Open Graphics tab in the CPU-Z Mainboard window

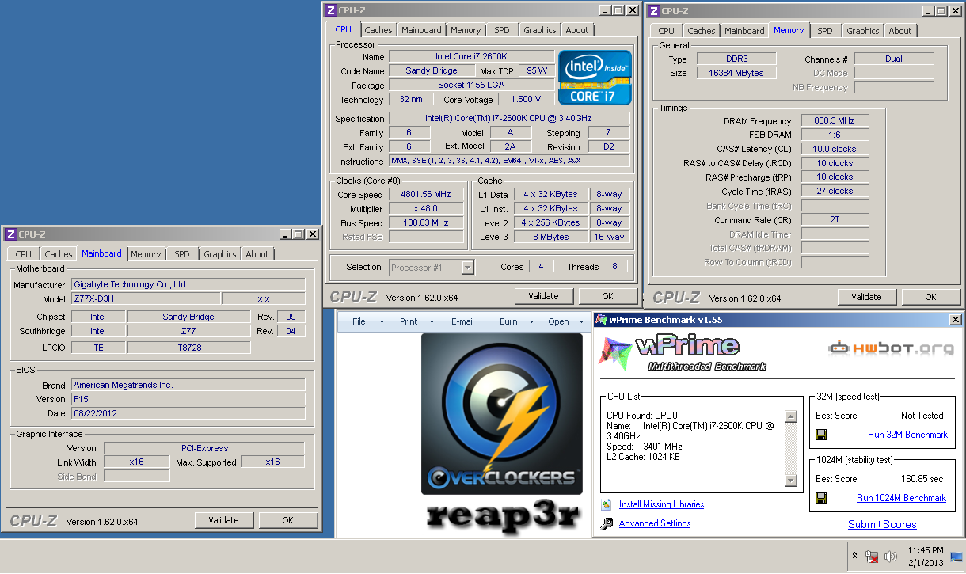tap(220, 254)
